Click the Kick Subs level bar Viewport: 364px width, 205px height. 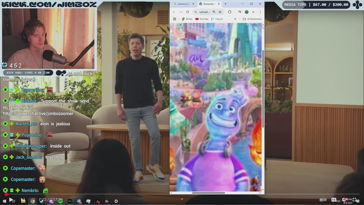click(x=28, y=73)
